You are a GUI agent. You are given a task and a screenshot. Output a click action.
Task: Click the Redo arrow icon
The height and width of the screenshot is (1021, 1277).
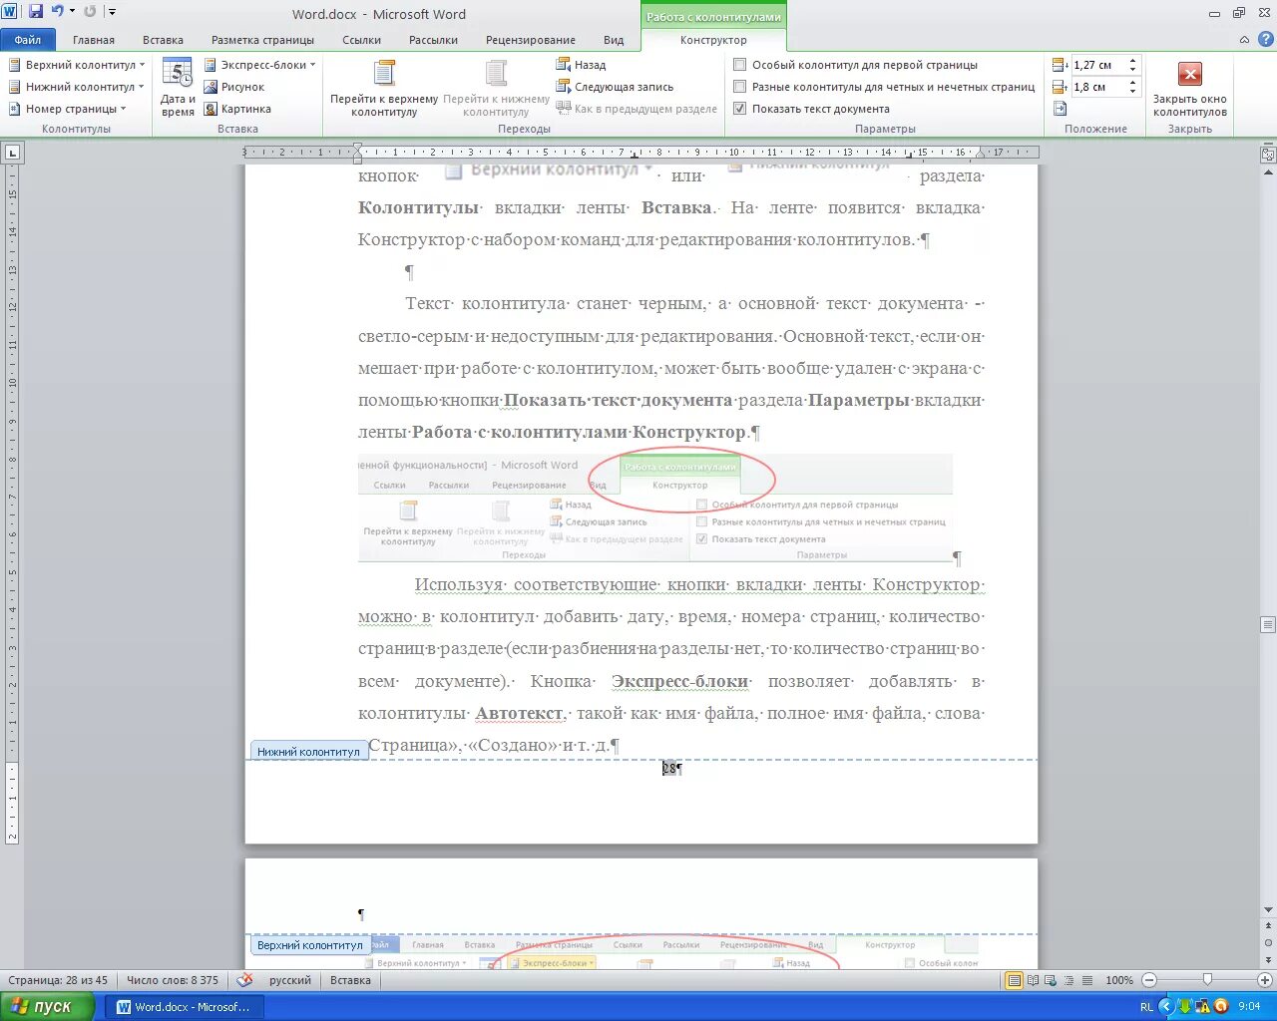tap(90, 12)
